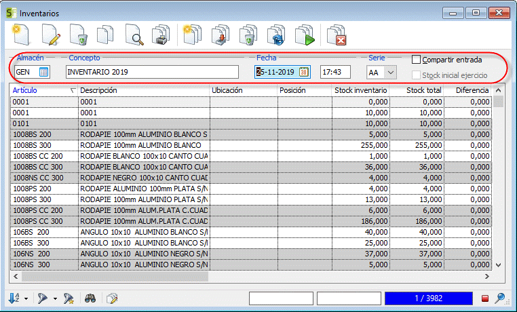Select article 1008NS CC 300

click(x=38, y=178)
